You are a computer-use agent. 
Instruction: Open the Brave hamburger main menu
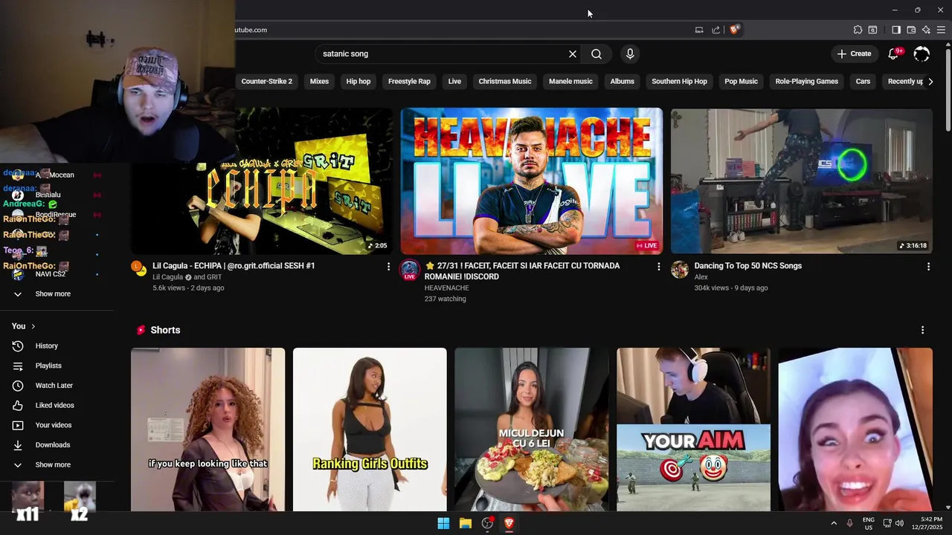941,30
